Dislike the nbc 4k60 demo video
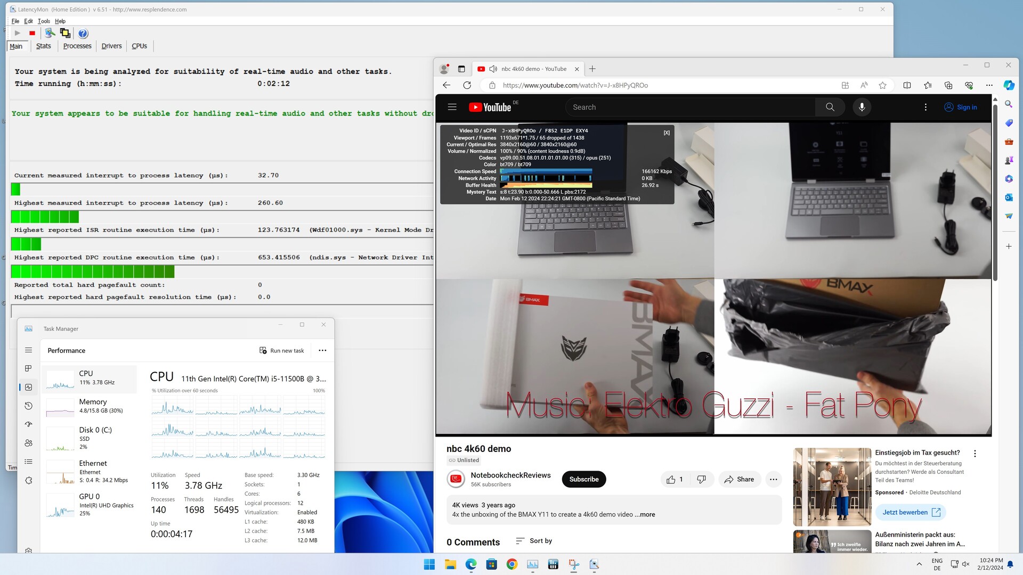Screen dimensions: 1023x575 [701, 479]
